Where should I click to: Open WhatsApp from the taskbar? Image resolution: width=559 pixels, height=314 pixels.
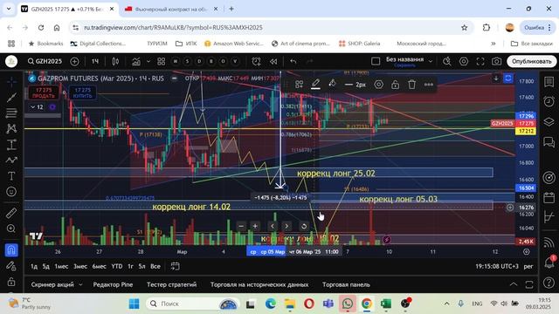[348, 304]
